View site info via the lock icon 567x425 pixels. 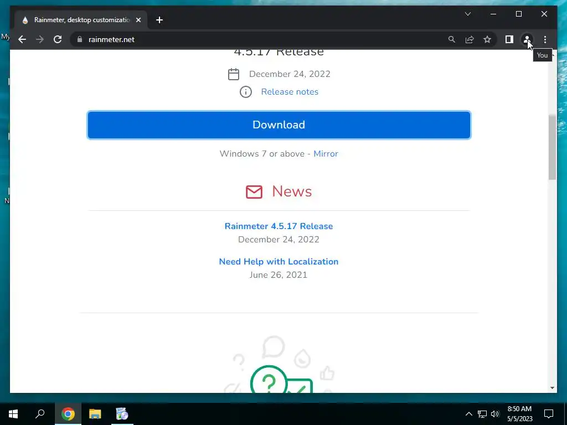pyautogui.click(x=80, y=39)
